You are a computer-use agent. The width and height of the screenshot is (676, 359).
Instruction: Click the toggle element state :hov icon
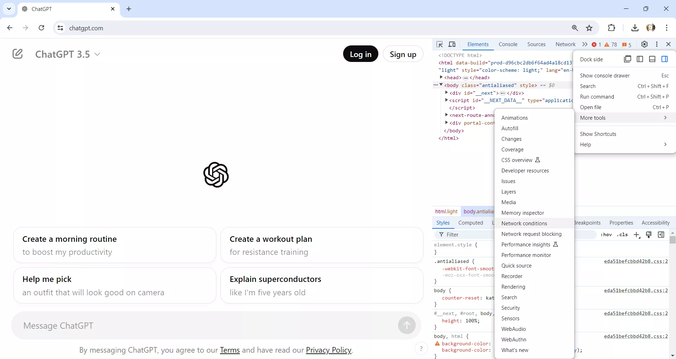[607, 235]
